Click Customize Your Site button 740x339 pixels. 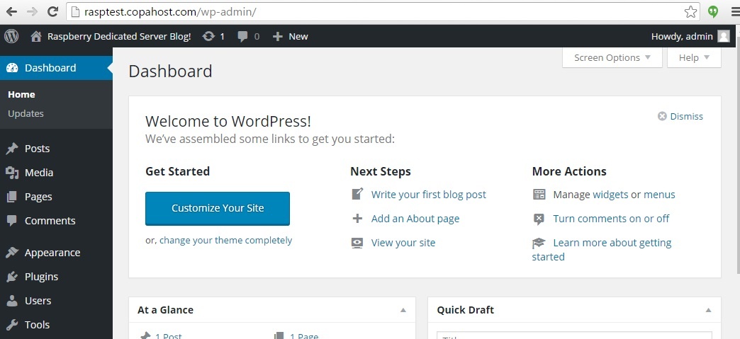(218, 208)
